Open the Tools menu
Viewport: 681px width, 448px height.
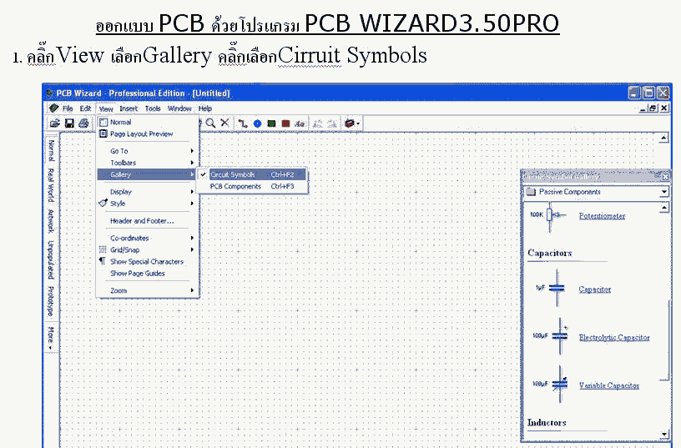pos(153,108)
